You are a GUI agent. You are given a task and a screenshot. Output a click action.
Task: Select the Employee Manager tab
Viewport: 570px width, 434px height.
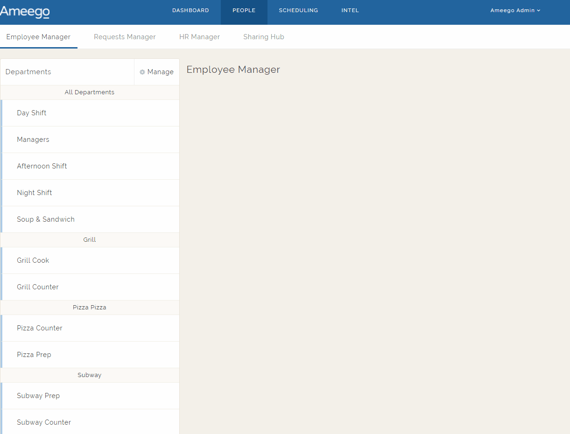38,37
